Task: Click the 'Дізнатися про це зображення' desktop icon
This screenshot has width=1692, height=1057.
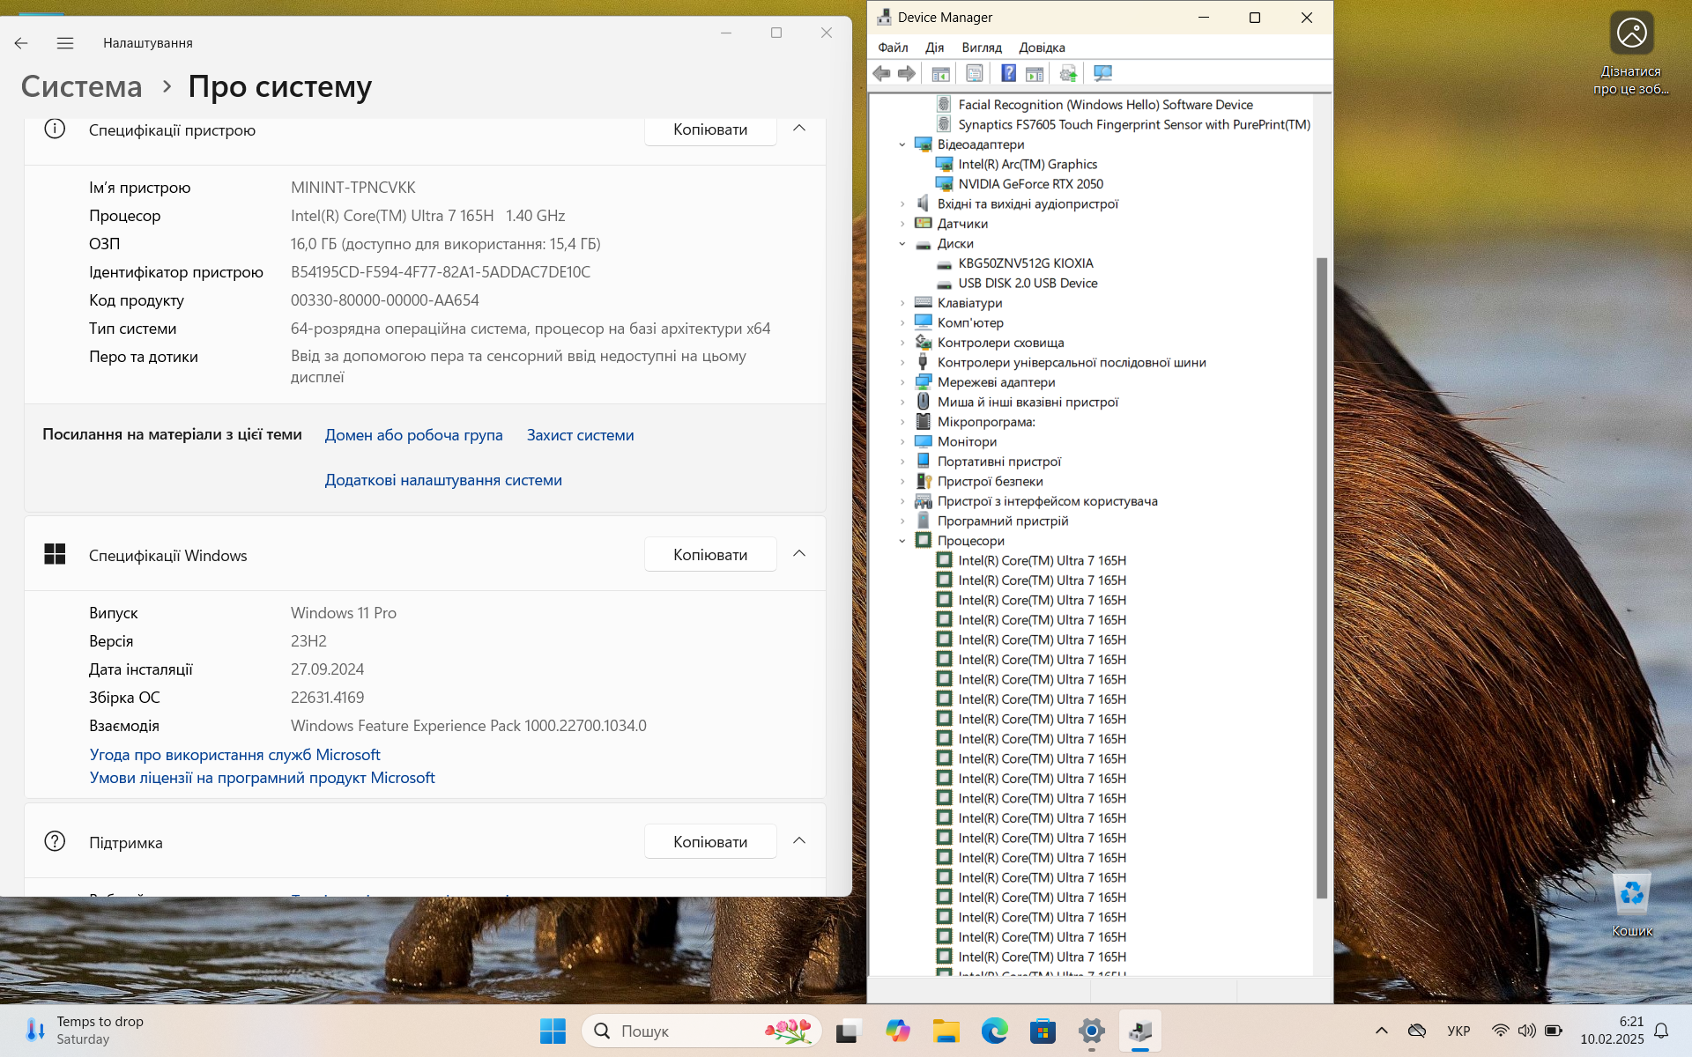Action: tap(1631, 53)
